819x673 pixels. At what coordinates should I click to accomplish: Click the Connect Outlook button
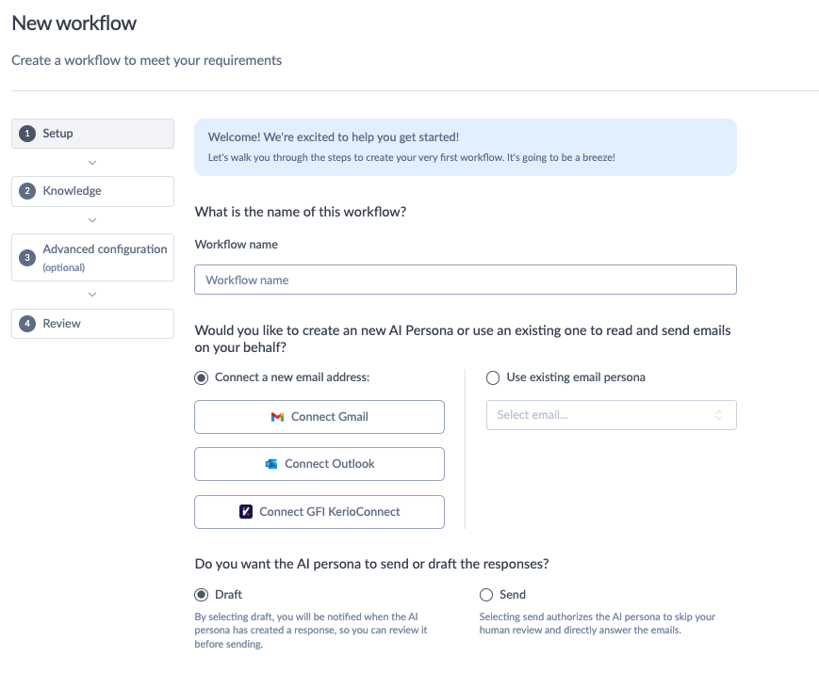[319, 464]
